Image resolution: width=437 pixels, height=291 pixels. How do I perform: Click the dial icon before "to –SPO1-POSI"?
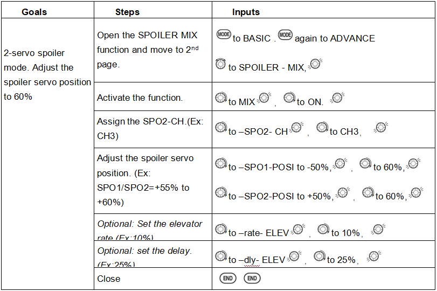click(220, 164)
